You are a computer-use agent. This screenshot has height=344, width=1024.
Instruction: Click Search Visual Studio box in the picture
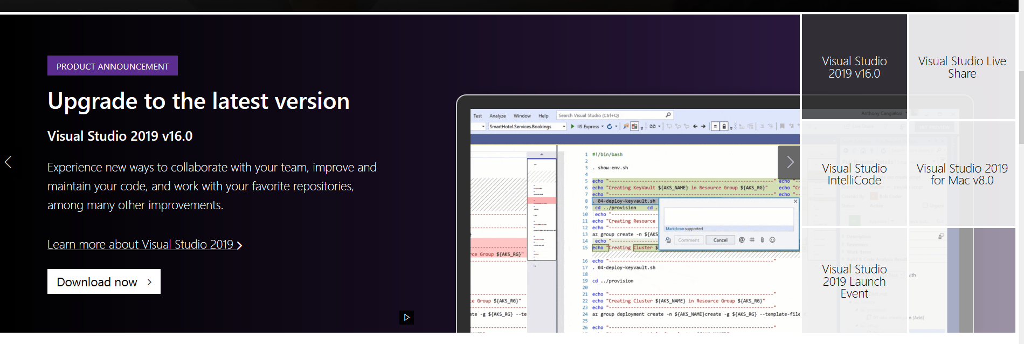pos(615,115)
